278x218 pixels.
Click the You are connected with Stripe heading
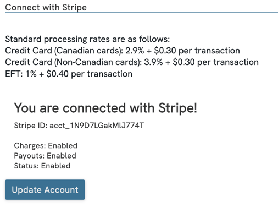(105, 108)
